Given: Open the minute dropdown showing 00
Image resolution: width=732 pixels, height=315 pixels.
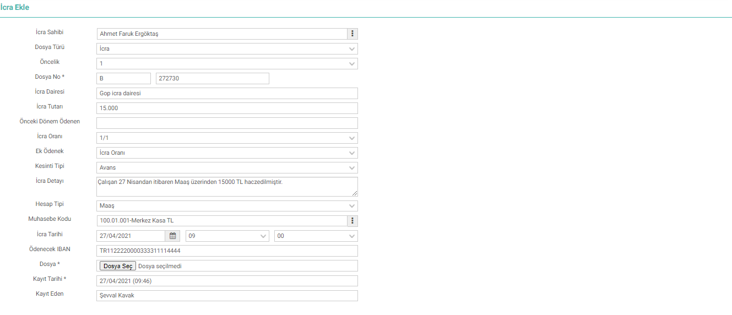Looking at the screenshot, I should [x=316, y=236].
